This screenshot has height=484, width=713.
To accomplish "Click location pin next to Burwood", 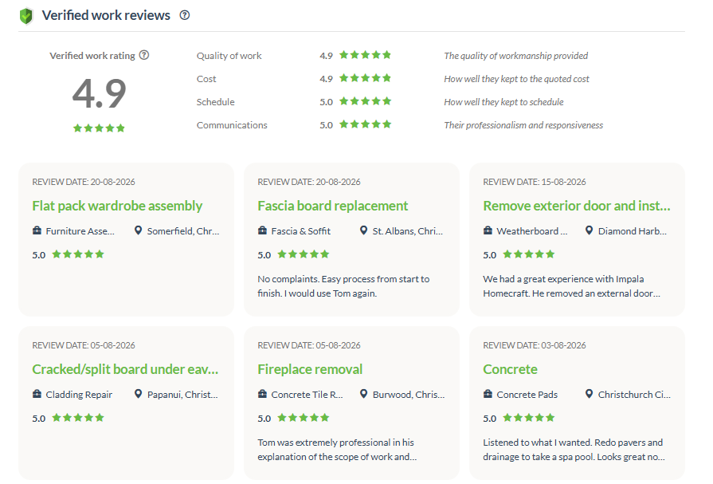I will pos(363,394).
